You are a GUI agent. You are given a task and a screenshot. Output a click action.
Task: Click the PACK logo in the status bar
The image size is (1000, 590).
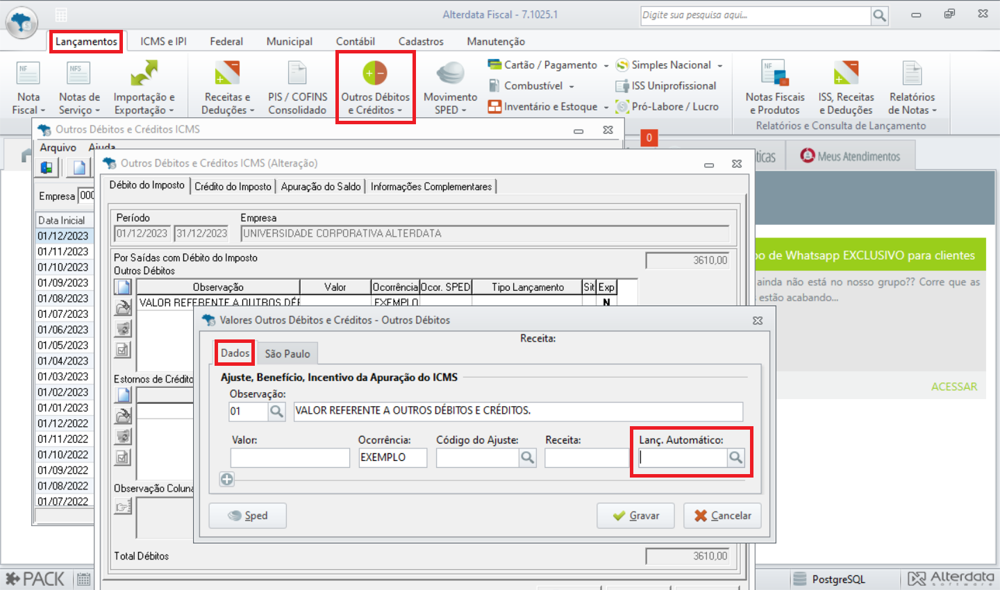tap(35, 579)
